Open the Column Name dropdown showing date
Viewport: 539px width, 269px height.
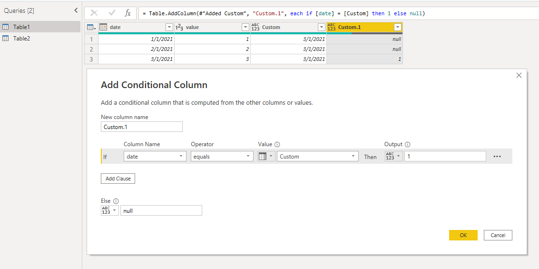tap(155, 156)
